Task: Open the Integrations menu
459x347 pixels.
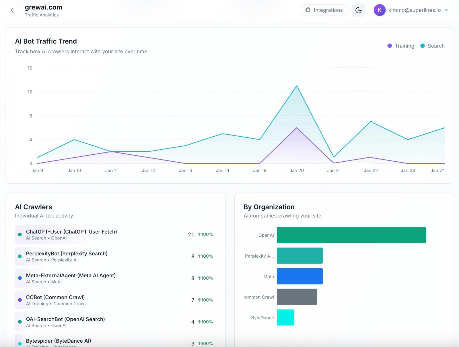Action: coord(324,10)
